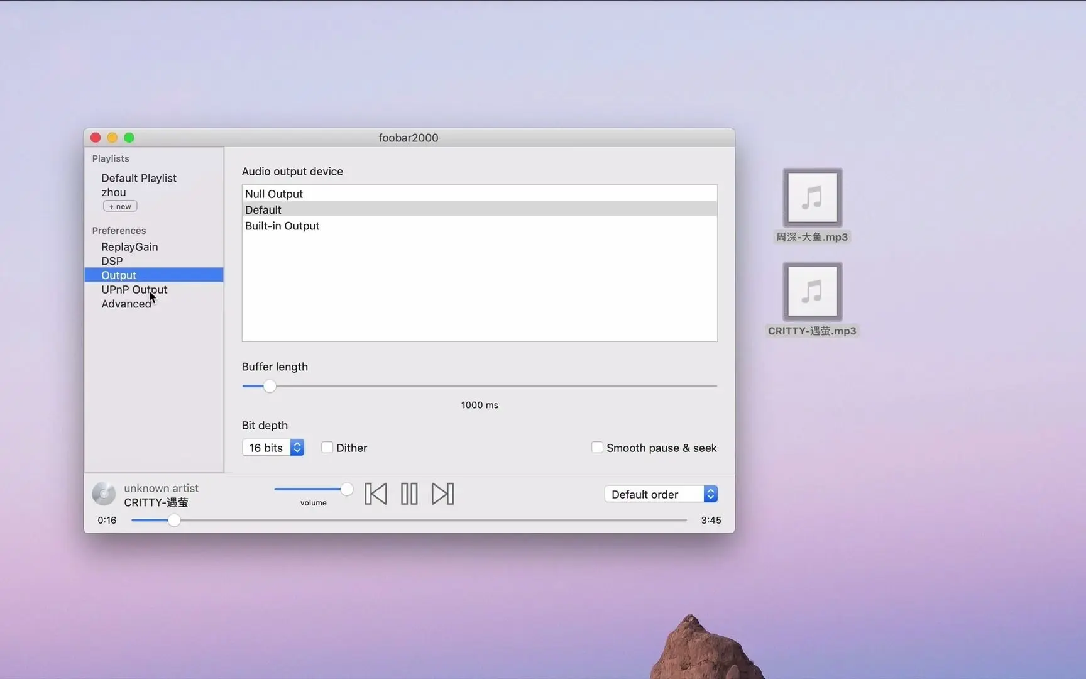Screen dimensions: 1086x679
Task: Click the playback seek bar handle
Action: 174,520
